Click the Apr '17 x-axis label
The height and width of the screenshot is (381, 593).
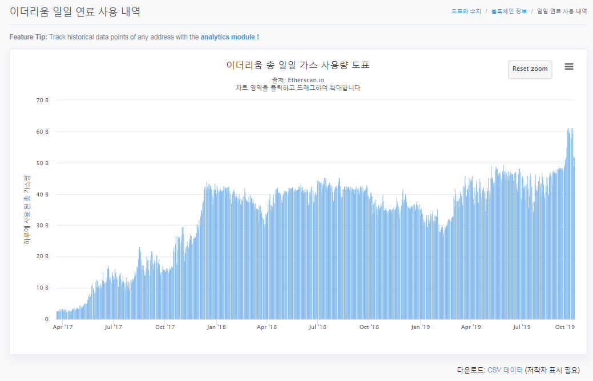[63, 327]
